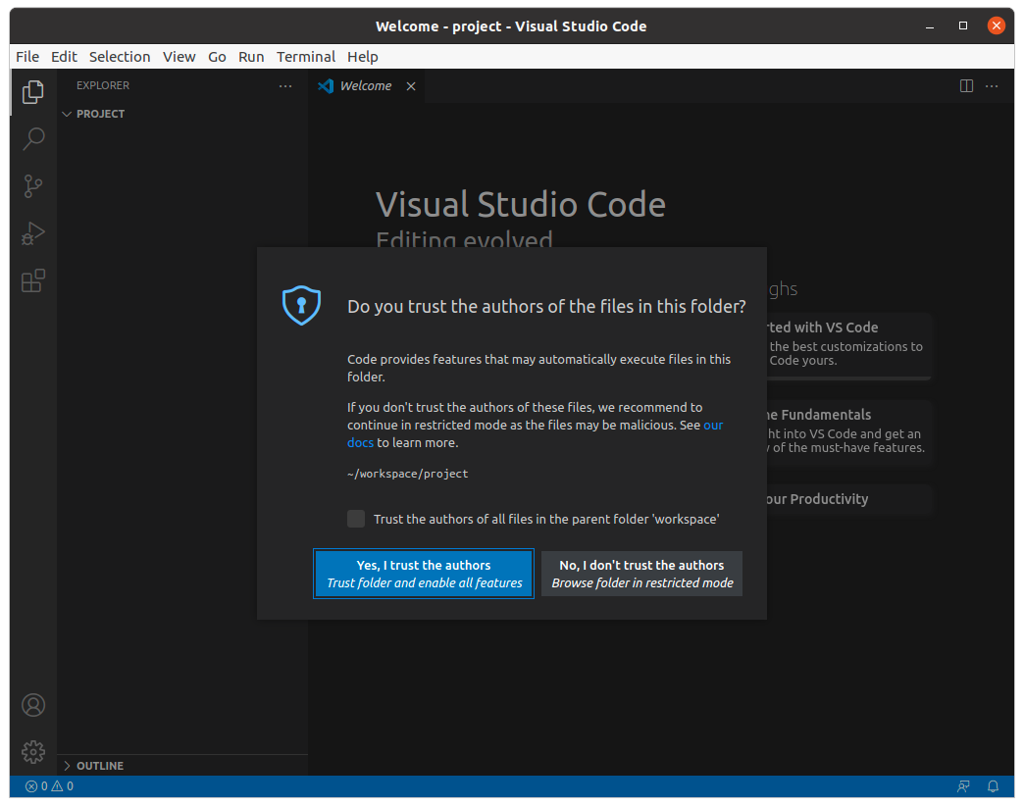The height and width of the screenshot is (807, 1024).
Task: Close the Welcome tab
Action: [411, 86]
